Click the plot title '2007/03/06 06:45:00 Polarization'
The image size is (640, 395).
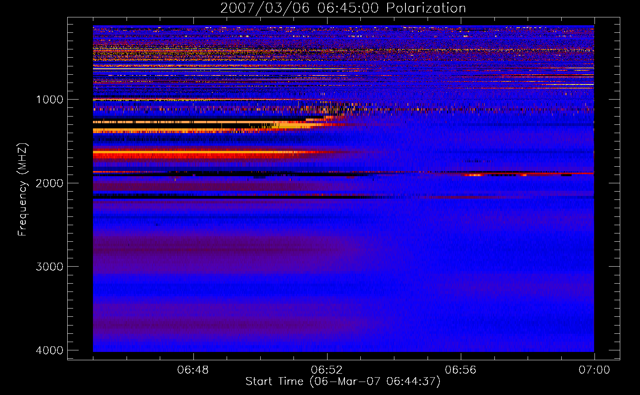pos(343,8)
